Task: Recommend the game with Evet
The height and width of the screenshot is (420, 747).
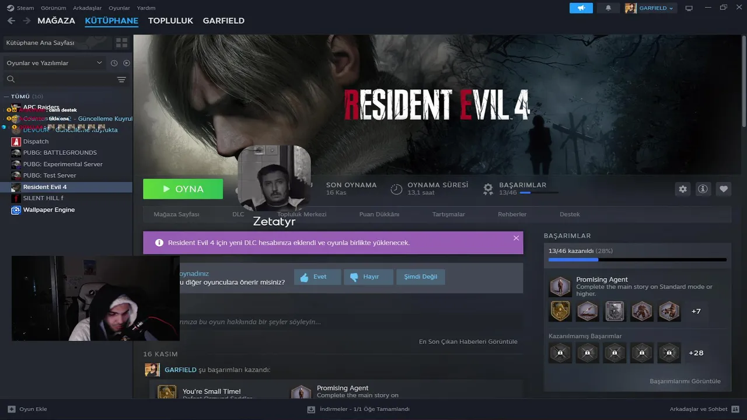Action: click(317, 276)
